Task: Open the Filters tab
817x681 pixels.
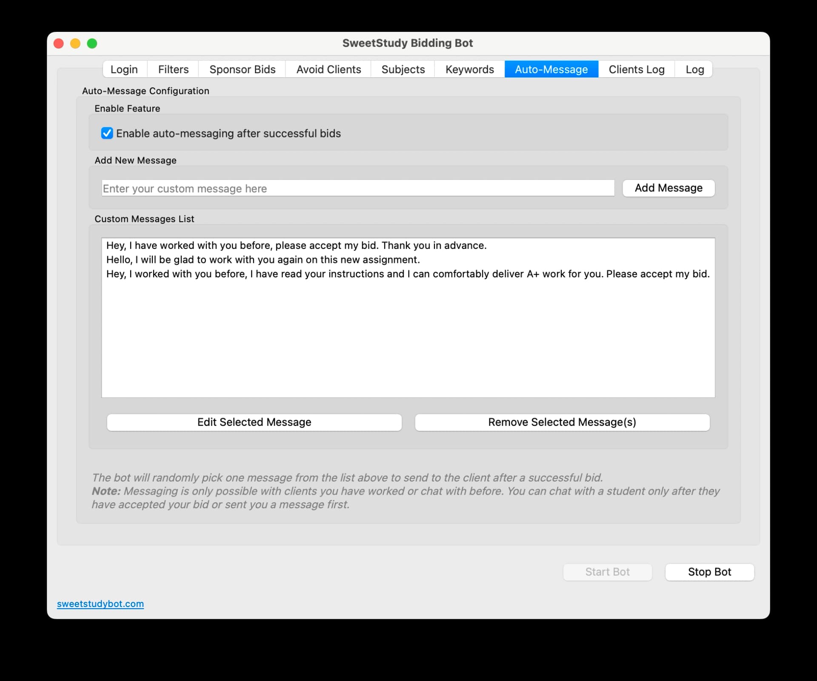Action: coord(173,69)
